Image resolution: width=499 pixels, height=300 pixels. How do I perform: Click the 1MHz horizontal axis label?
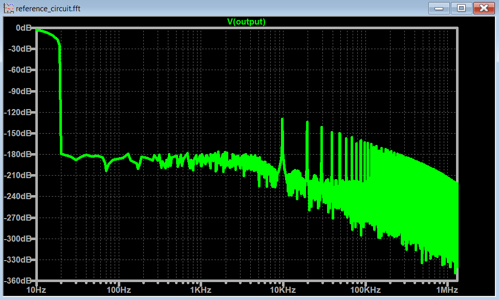click(x=447, y=290)
